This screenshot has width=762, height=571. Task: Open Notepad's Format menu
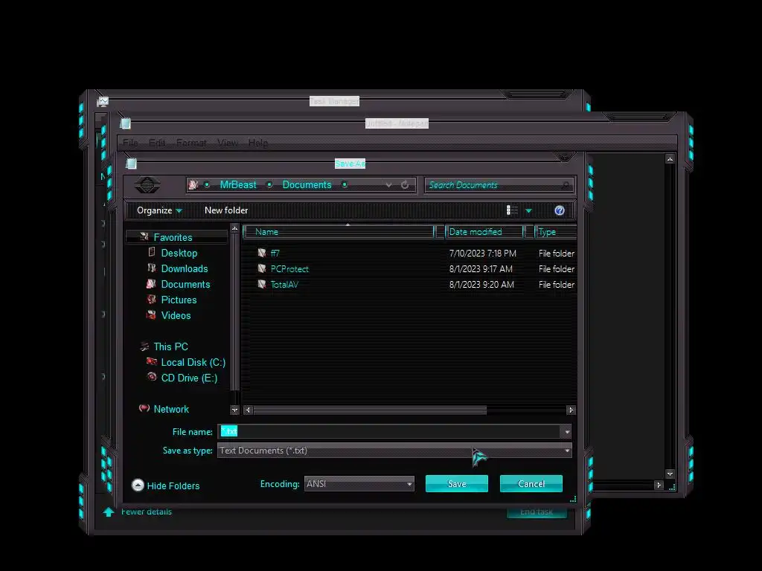[191, 143]
